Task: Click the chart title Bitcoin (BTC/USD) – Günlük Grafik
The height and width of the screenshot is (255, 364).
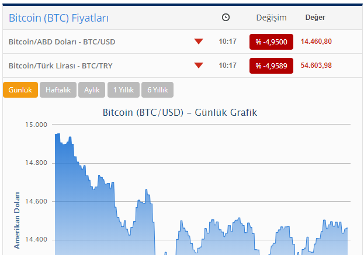Action: tap(180, 112)
